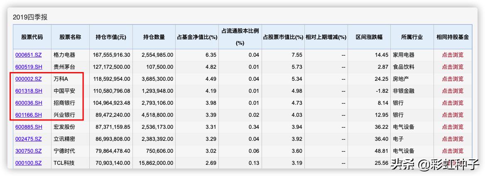Click 点击浏览 in the 贵州茅台 row
The image size is (485, 176).
pyautogui.click(x=453, y=67)
